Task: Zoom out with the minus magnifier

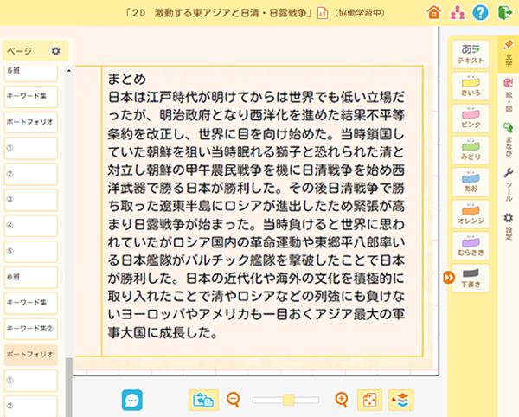Action: point(234,400)
